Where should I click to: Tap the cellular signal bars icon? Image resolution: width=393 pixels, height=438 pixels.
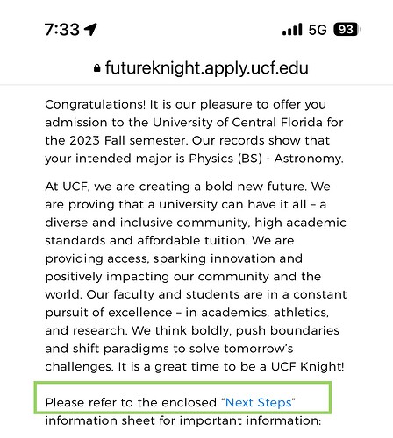coord(292,30)
